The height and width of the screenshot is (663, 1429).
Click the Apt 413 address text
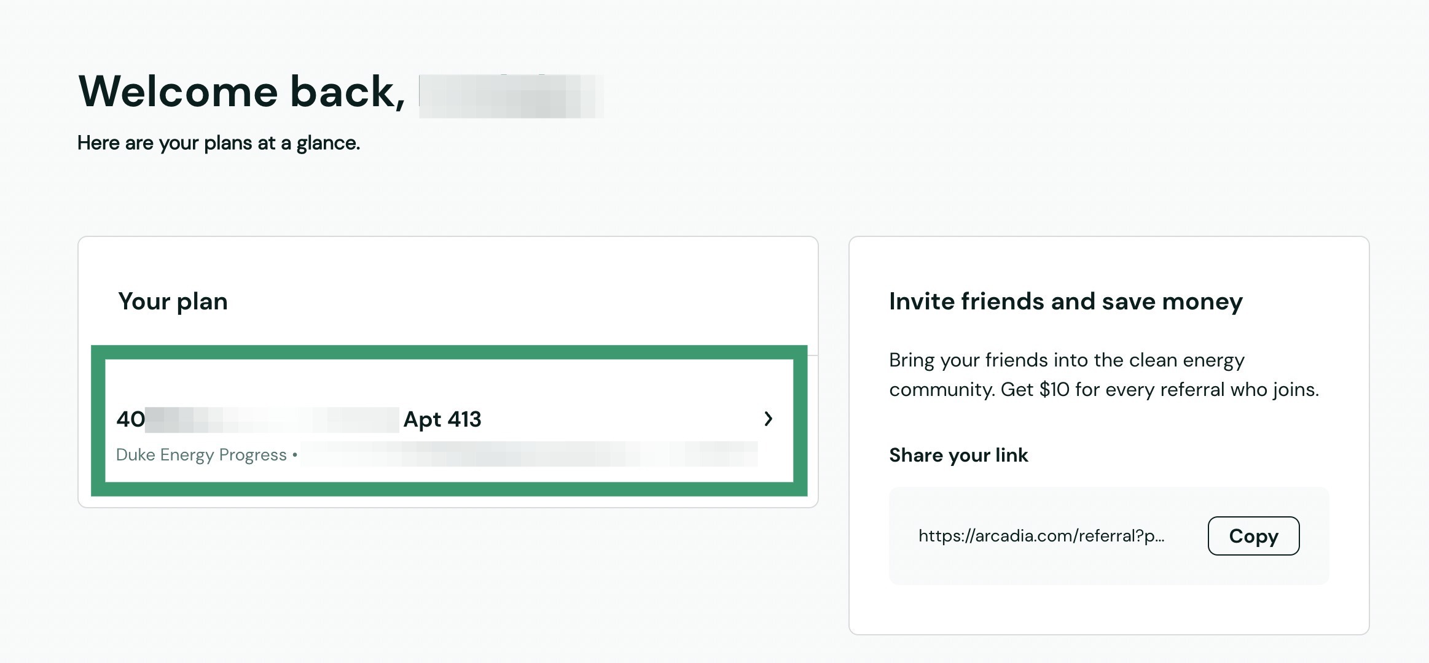[x=441, y=419]
